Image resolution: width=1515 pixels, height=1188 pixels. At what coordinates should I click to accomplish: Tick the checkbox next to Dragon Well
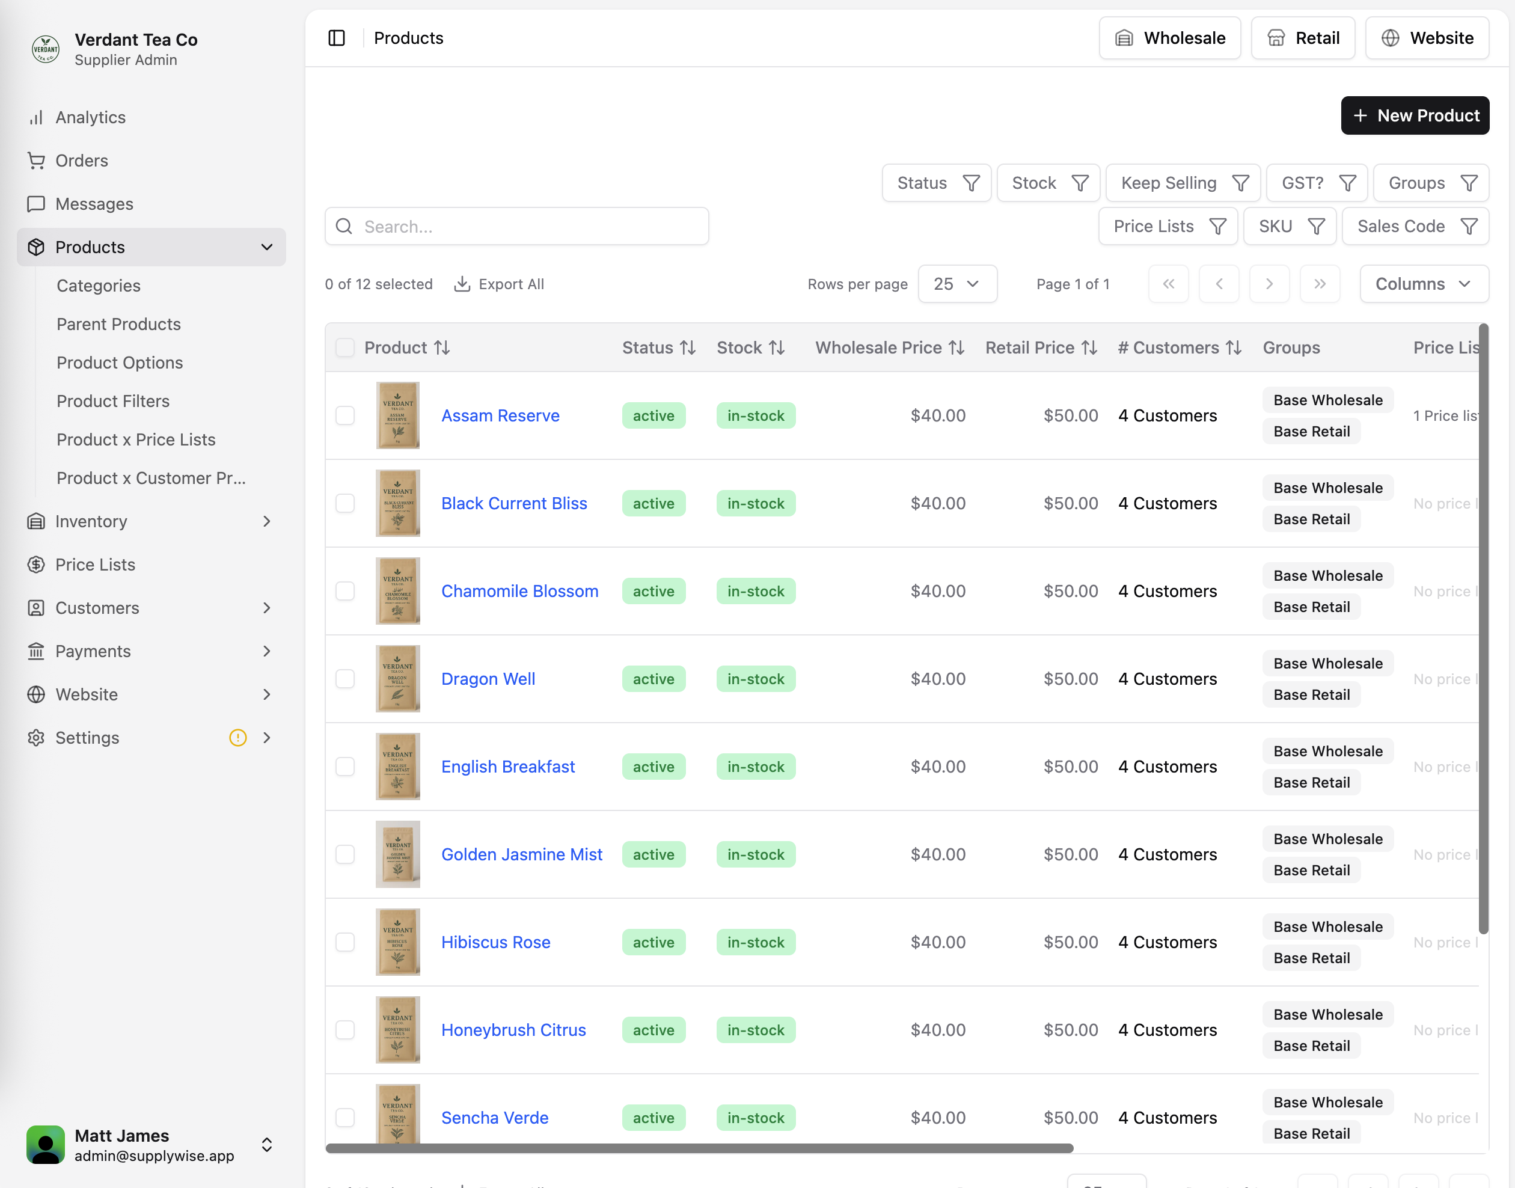(344, 678)
